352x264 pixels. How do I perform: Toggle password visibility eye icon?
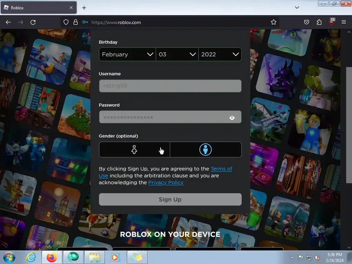232,118
